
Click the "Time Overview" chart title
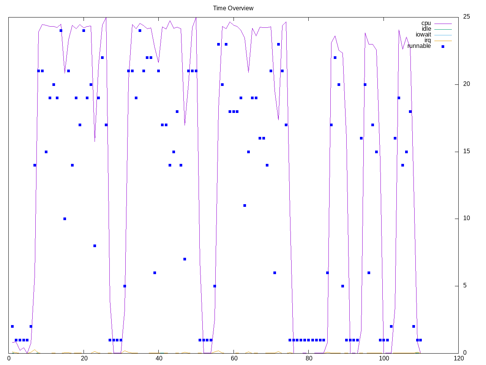233,8
